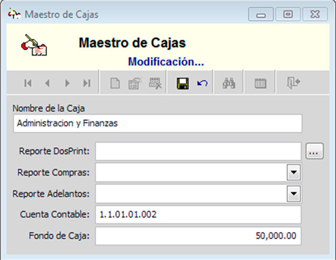Image resolution: width=336 pixels, height=260 pixels.
Task: Click the Reporte DosPrint text field
Action: (x=198, y=152)
